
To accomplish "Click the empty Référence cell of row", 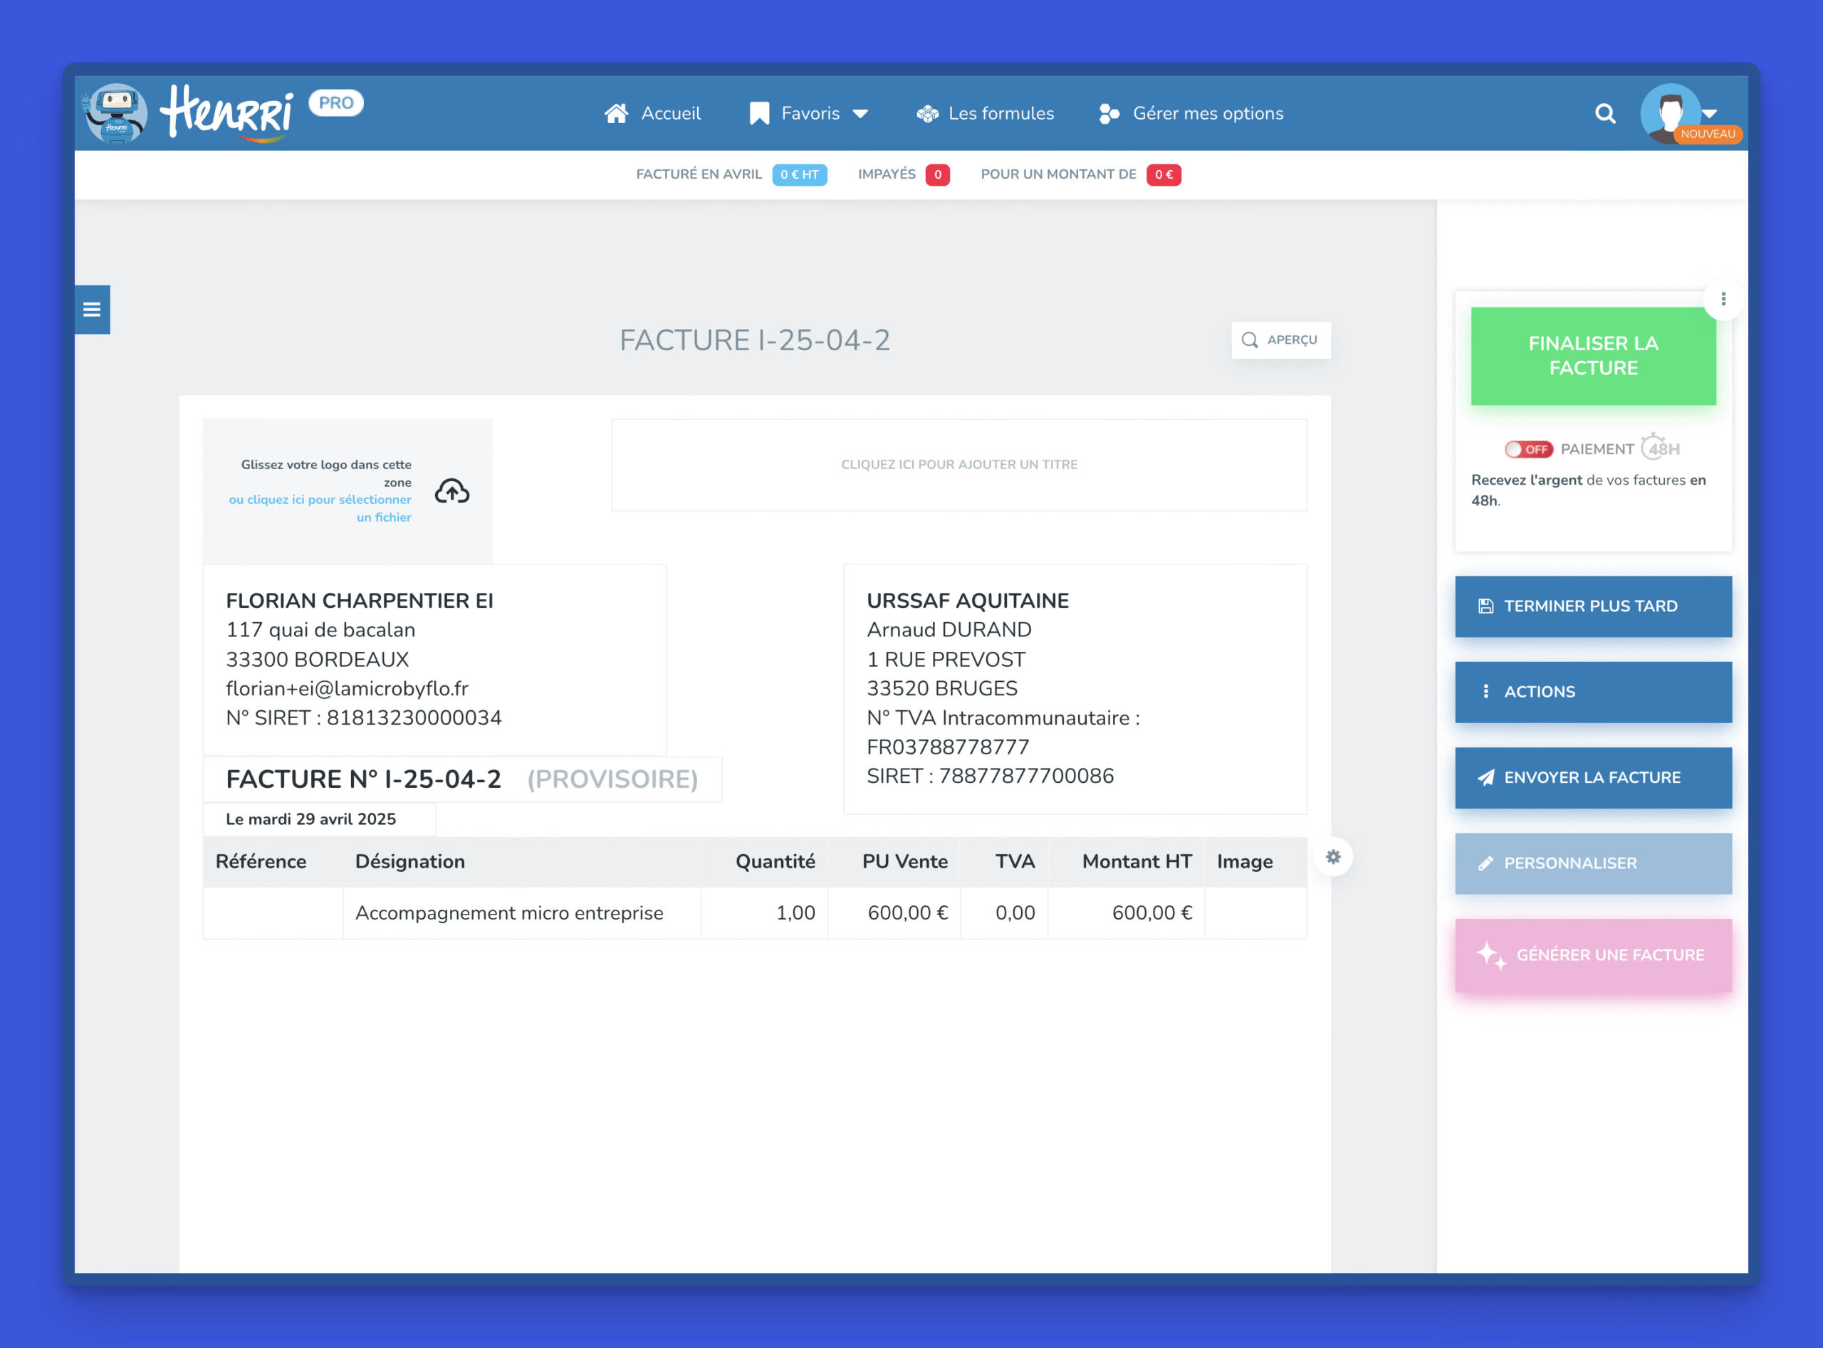I will pos(273,913).
